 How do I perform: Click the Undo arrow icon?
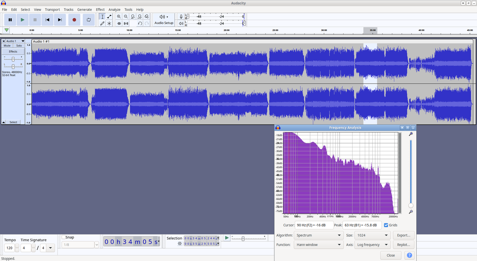point(140,23)
